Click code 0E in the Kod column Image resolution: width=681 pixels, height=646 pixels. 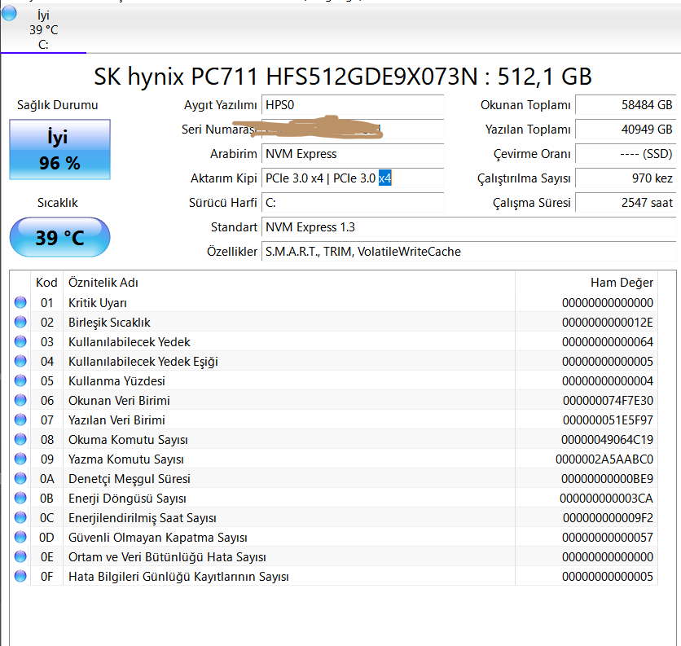click(x=47, y=557)
